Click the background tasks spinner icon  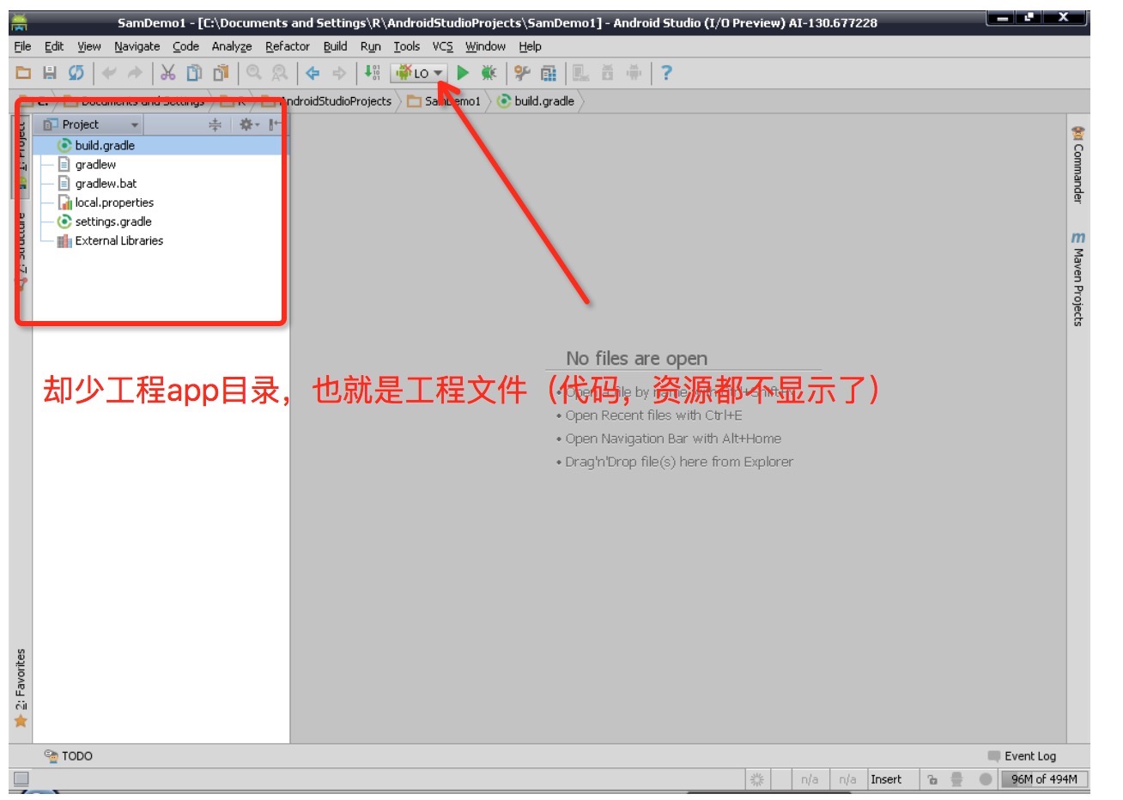(757, 779)
